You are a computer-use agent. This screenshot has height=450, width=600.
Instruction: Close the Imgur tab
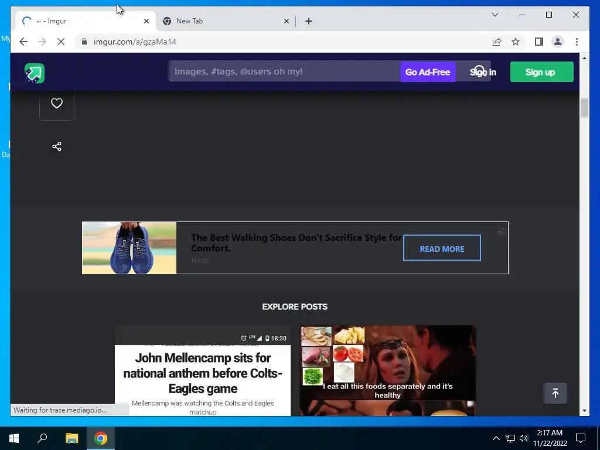146,21
